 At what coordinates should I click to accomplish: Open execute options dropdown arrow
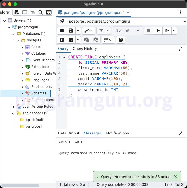pos(174,31)
